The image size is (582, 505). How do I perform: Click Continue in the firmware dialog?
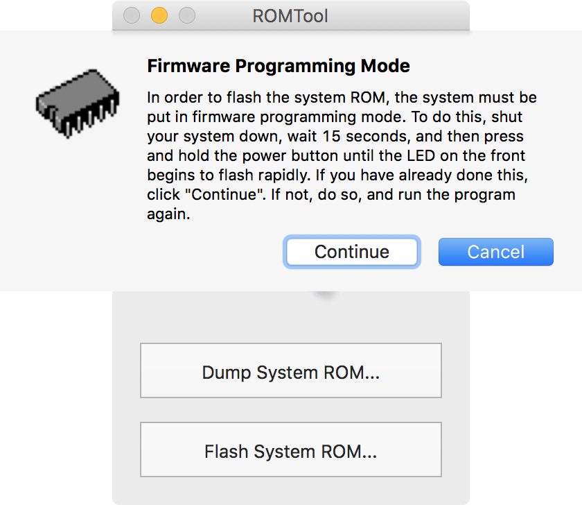click(x=351, y=252)
